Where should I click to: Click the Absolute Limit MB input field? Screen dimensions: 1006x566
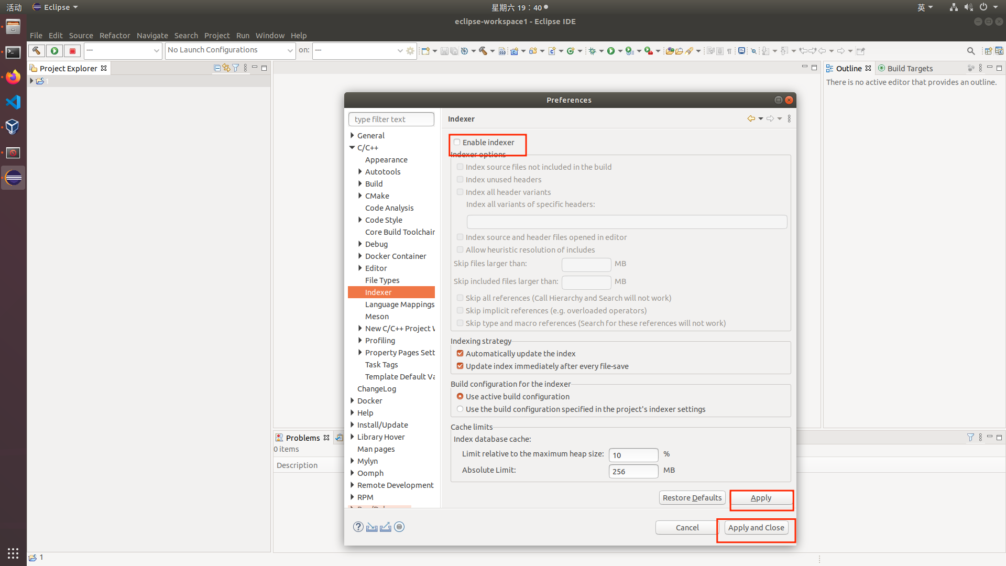pyautogui.click(x=632, y=471)
